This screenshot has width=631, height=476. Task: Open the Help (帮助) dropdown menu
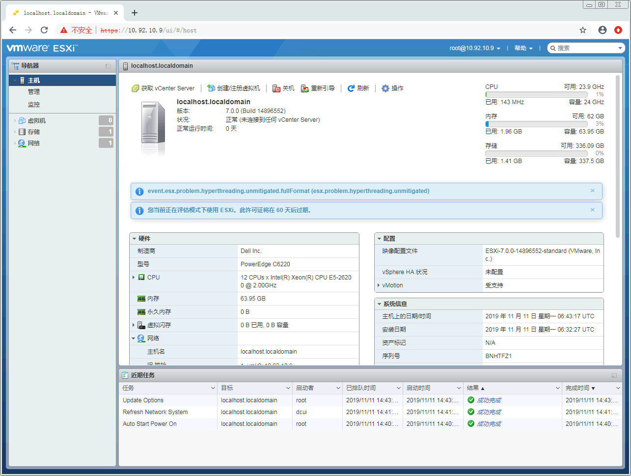click(523, 48)
